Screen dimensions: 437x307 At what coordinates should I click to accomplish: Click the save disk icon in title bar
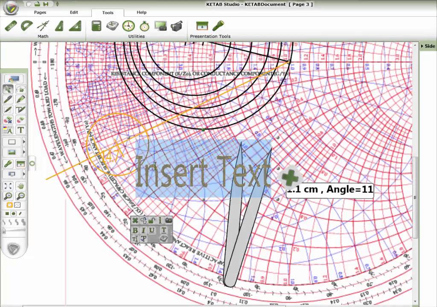point(46,4)
